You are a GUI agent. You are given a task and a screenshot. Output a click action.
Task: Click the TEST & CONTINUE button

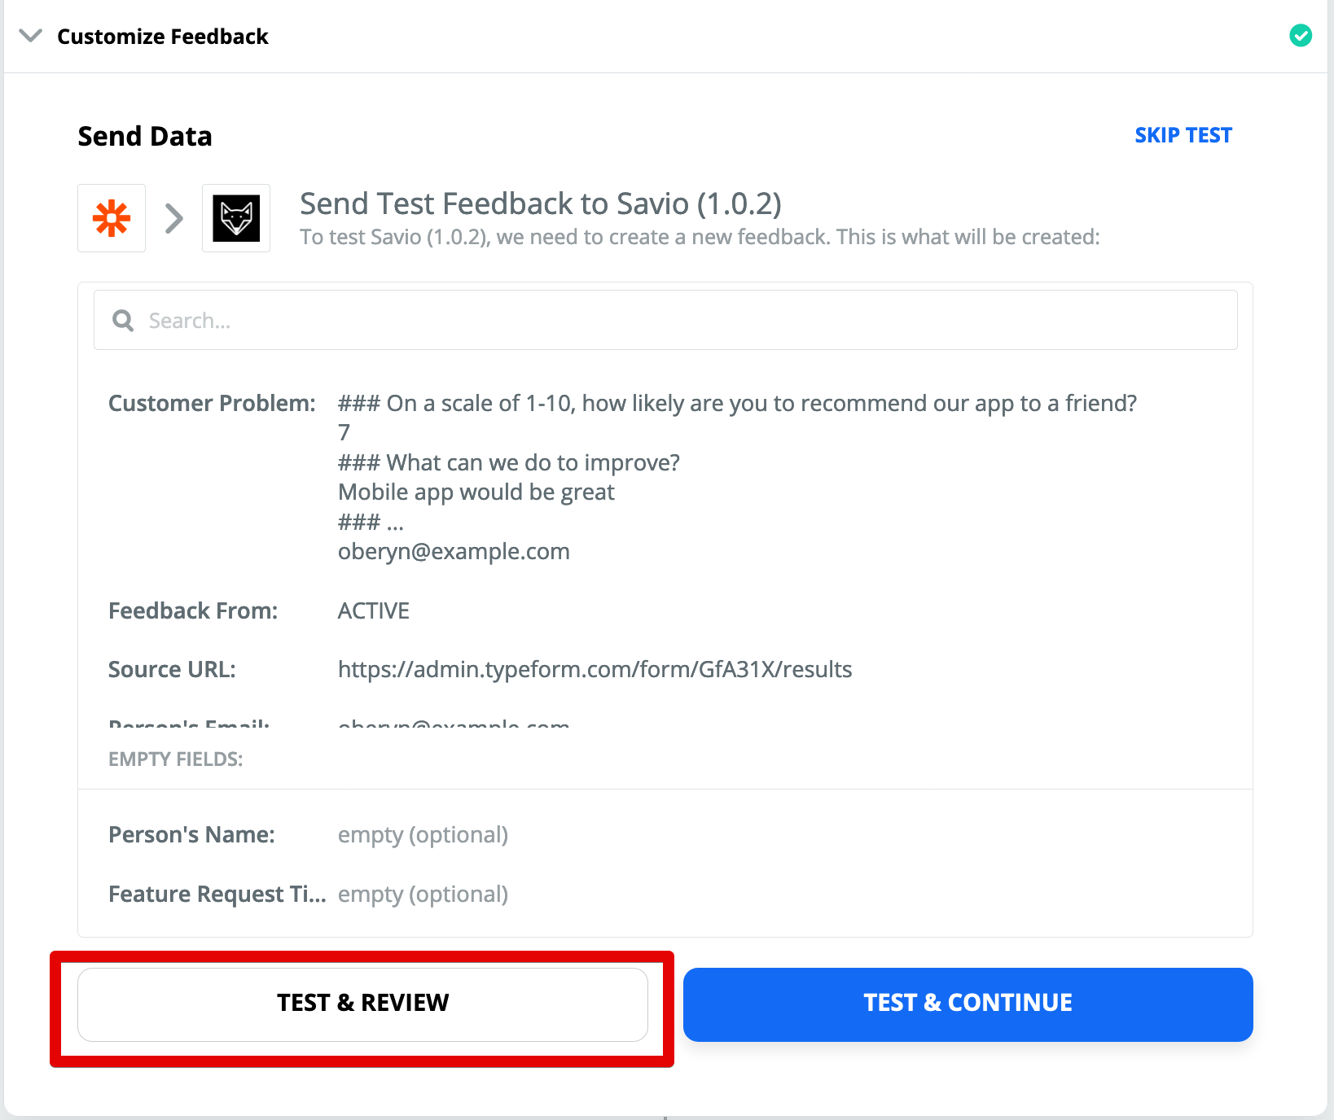coord(968,1004)
